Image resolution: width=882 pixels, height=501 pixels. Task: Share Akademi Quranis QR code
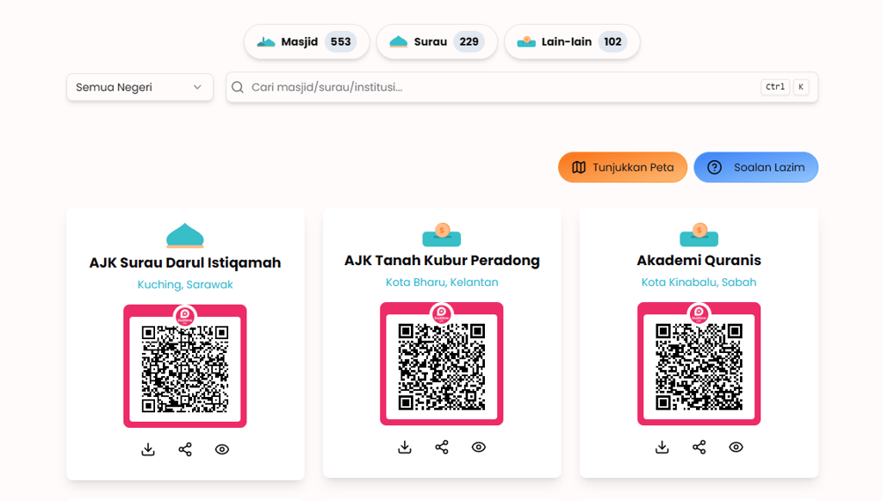(x=699, y=447)
